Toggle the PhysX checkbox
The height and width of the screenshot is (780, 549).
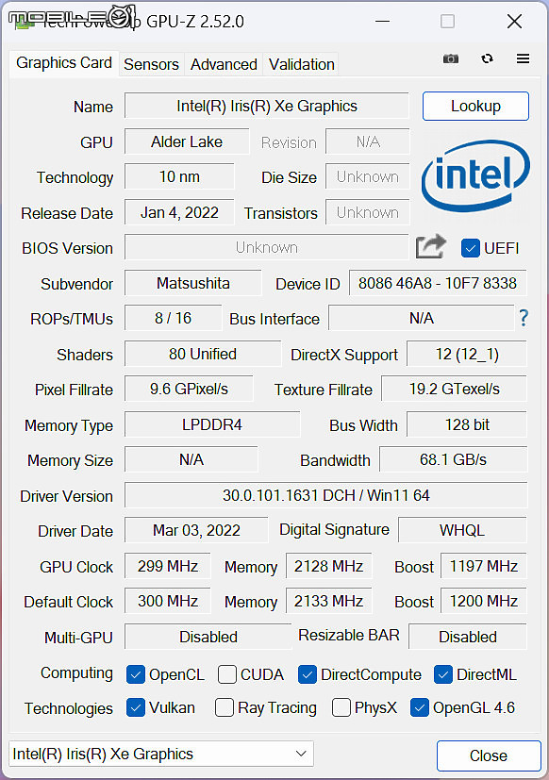[x=341, y=707]
